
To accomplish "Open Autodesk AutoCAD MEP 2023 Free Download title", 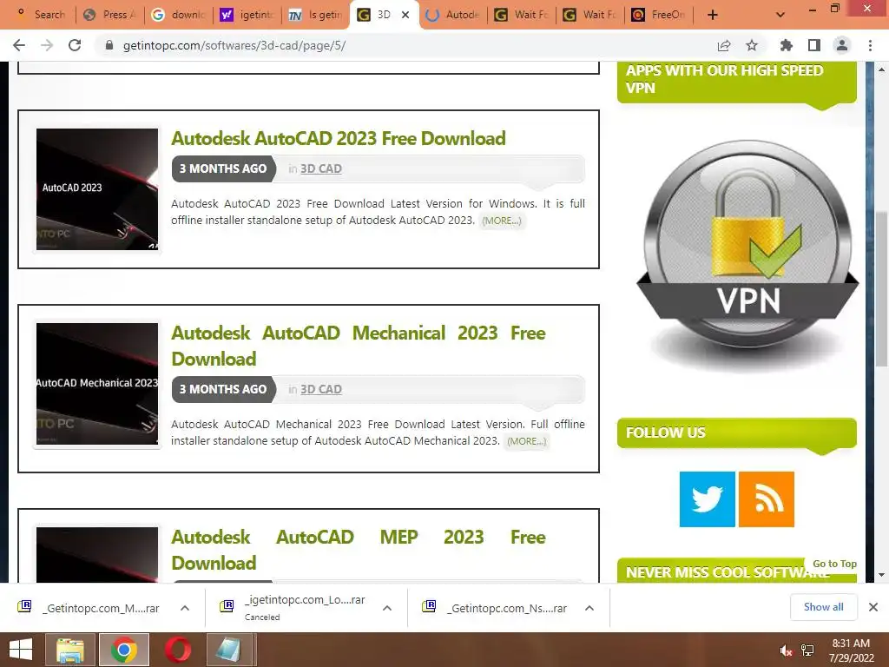I will 359,550.
